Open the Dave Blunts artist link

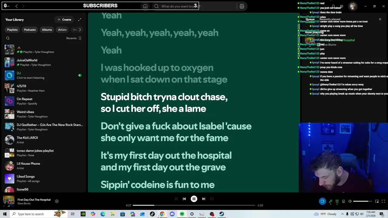tap(24, 203)
